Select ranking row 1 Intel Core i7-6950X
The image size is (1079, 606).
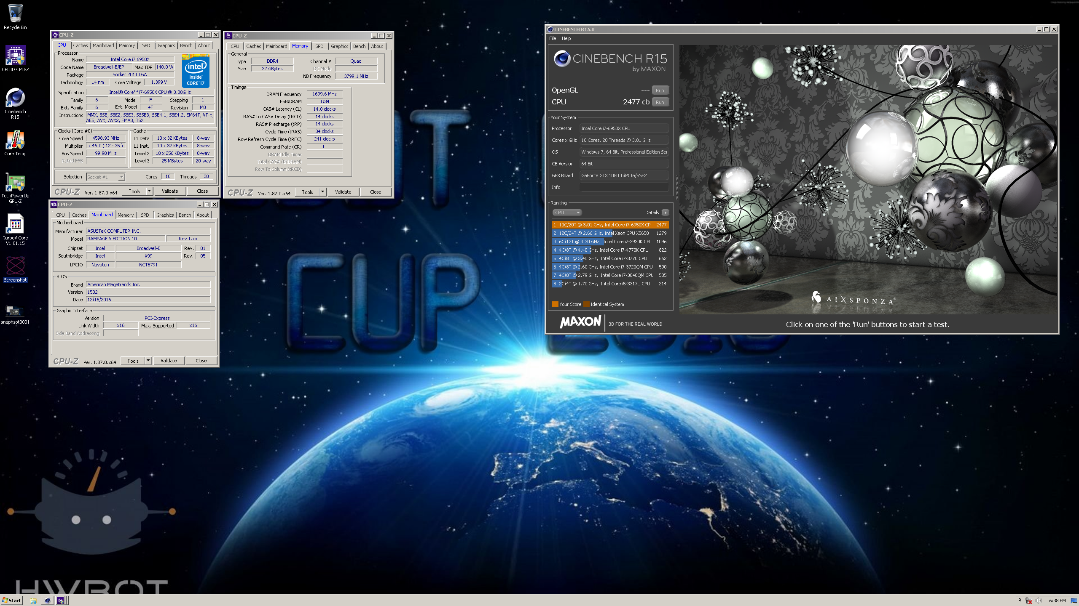tap(610, 225)
